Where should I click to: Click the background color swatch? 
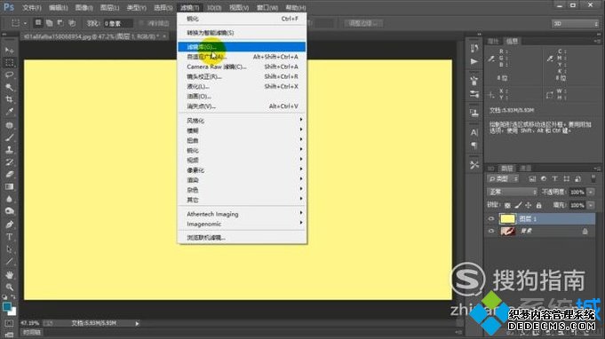point(12,311)
